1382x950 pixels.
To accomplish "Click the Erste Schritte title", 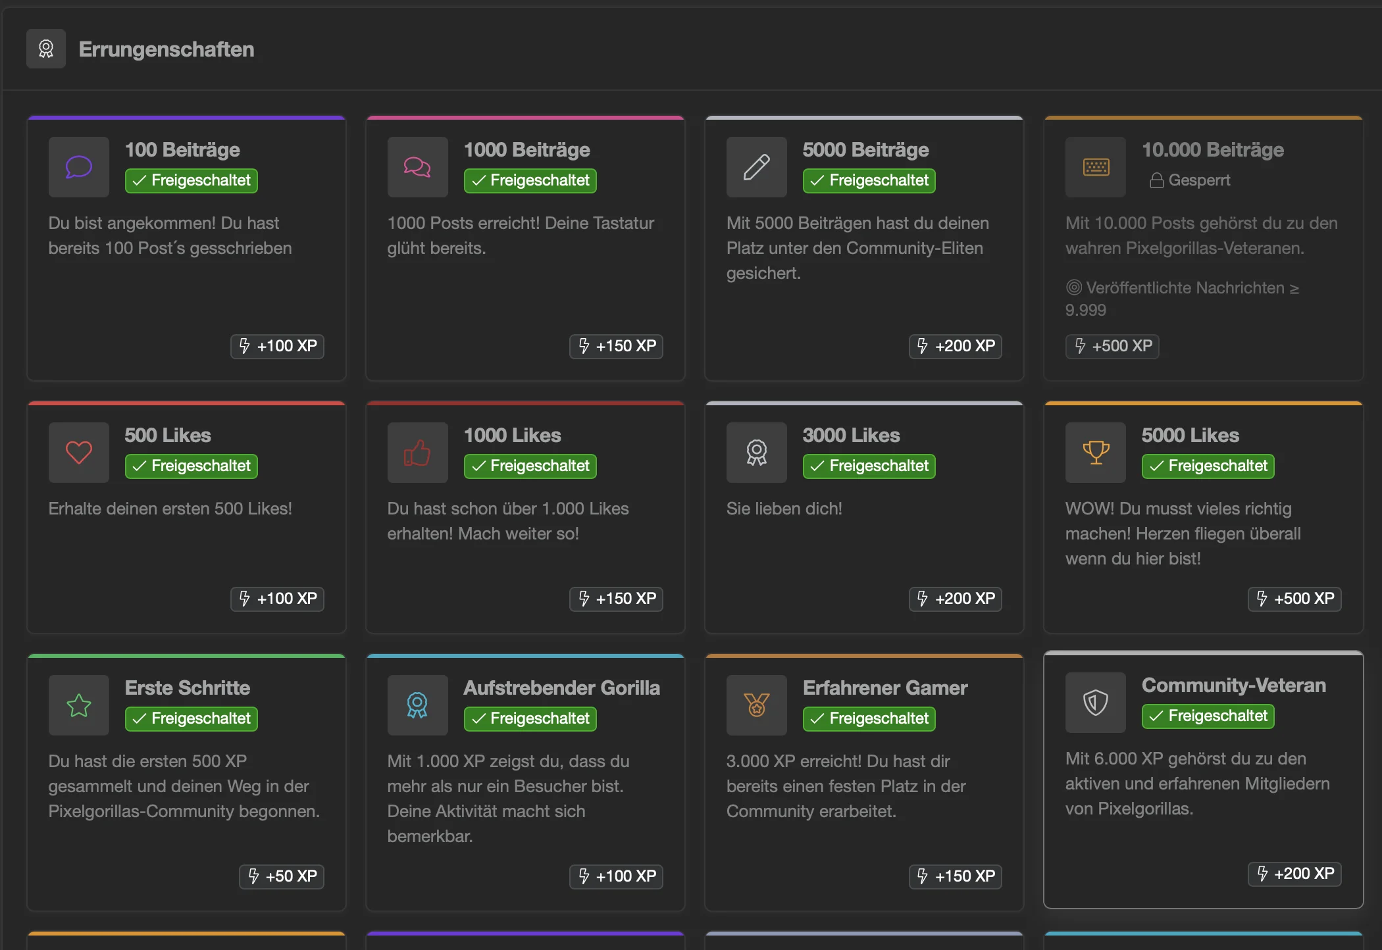I will [188, 688].
